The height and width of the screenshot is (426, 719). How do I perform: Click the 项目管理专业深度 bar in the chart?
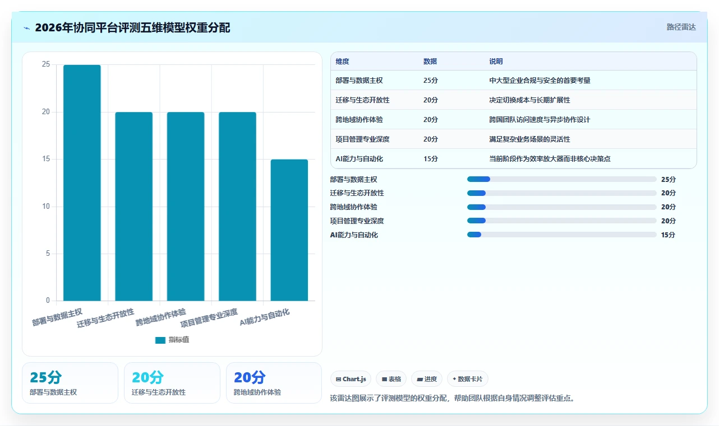click(237, 207)
